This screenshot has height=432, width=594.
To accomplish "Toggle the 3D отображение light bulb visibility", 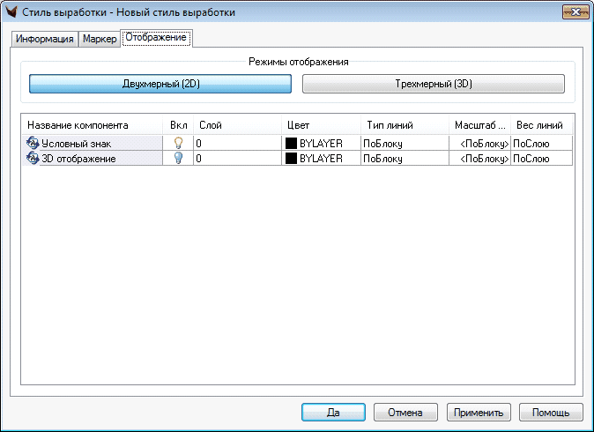I will tap(178, 159).
